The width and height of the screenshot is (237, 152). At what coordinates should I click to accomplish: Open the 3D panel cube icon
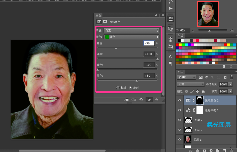point(171,18)
